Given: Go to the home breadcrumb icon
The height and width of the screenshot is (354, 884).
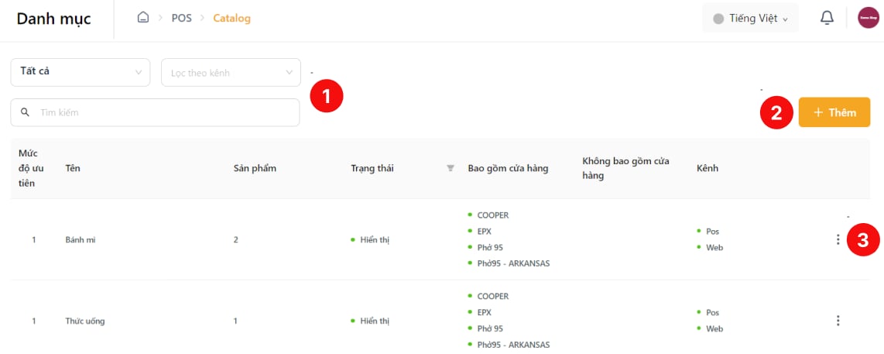Looking at the screenshot, I should (143, 18).
